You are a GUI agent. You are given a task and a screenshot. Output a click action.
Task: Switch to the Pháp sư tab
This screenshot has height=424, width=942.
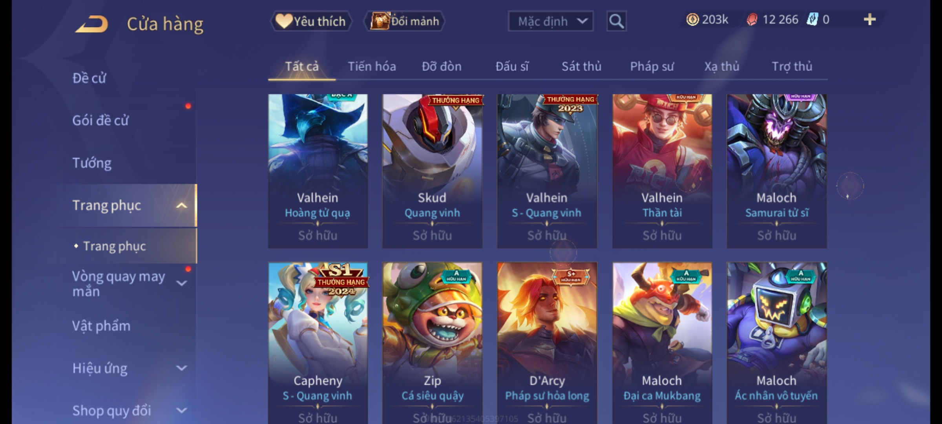(x=652, y=66)
